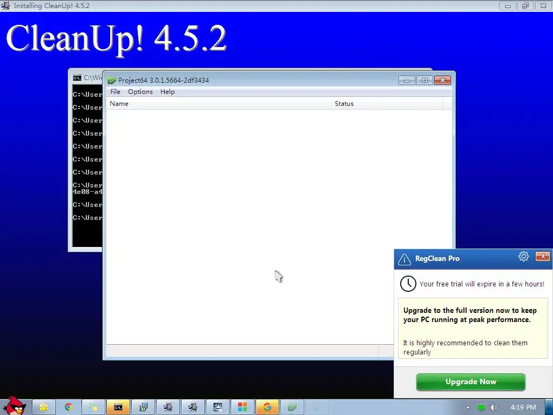Launch Chrome from the taskbar
The height and width of the screenshot is (415, 553).
(69, 407)
